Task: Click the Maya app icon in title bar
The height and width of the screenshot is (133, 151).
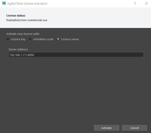Action: [x=4, y=3]
